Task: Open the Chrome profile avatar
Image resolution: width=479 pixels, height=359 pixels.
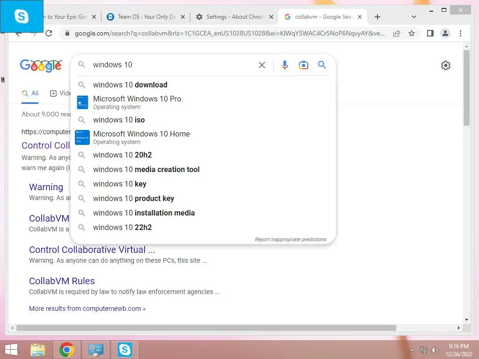Action: pos(445,33)
